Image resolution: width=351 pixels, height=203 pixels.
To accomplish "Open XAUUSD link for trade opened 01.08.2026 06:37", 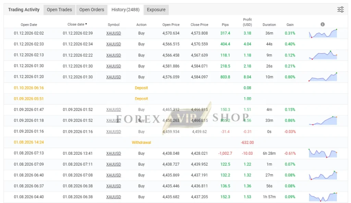I will pos(113,186).
